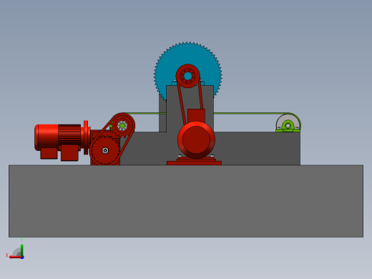The image size is (372, 279).
Task: Select the finned horizontal red motor on the left
Action: click(58, 137)
